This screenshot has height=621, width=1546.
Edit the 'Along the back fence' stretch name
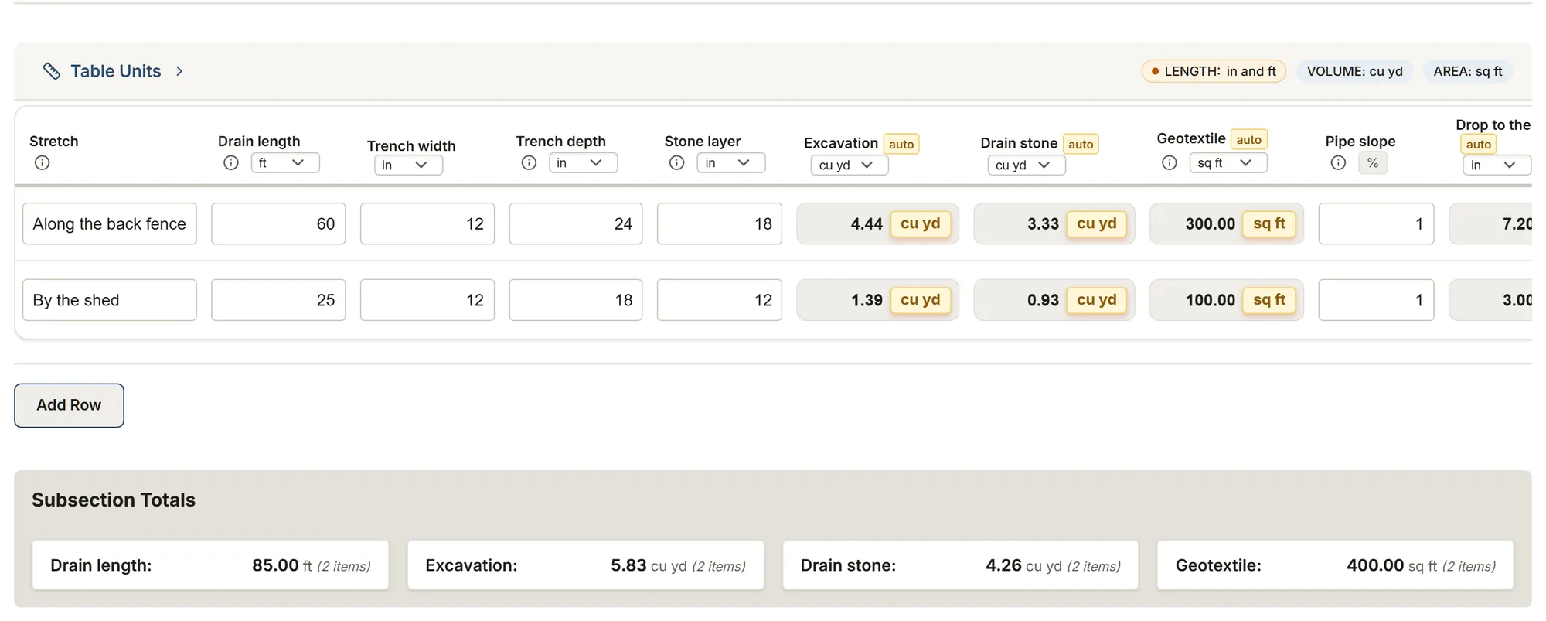[110, 223]
